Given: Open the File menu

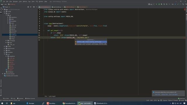Looking at the screenshot, I should coord(4,1).
